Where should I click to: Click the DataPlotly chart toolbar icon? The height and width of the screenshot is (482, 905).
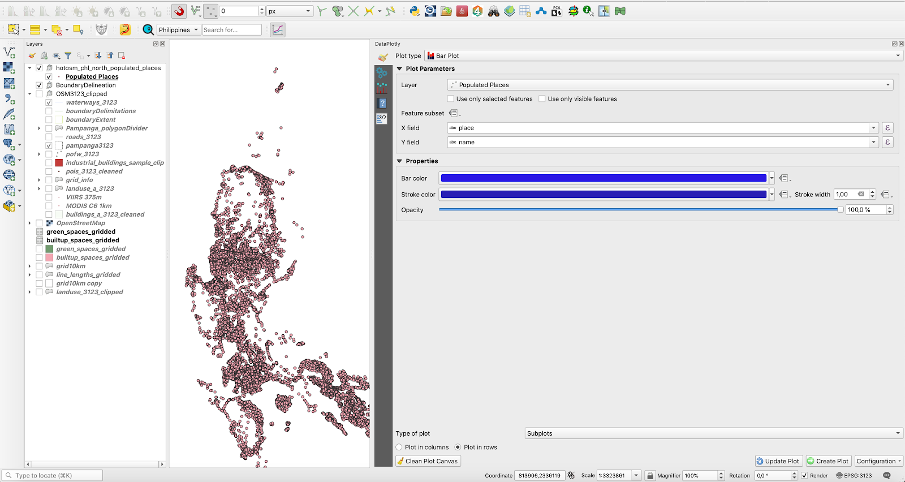tap(278, 29)
